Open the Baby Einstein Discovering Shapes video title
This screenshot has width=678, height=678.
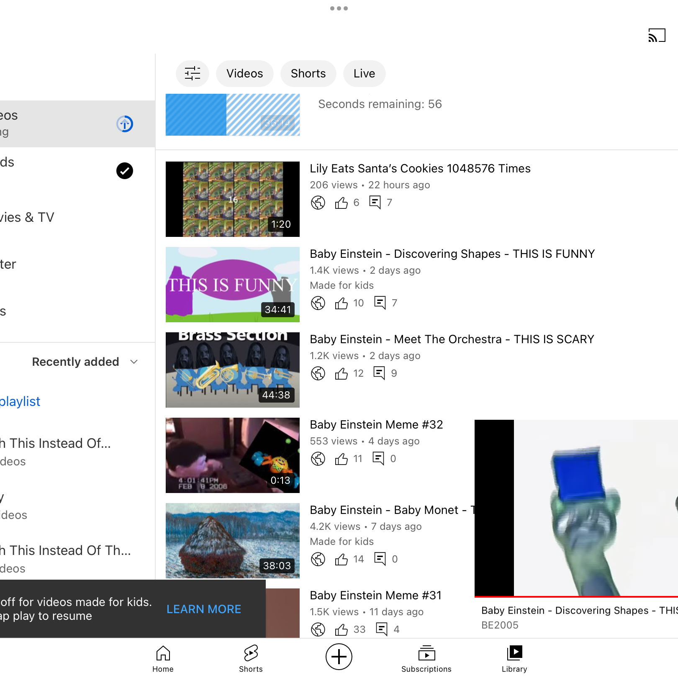[452, 254]
